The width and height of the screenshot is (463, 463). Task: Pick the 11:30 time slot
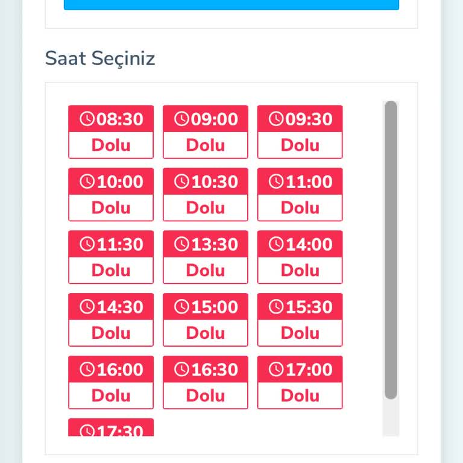point(111,257)
